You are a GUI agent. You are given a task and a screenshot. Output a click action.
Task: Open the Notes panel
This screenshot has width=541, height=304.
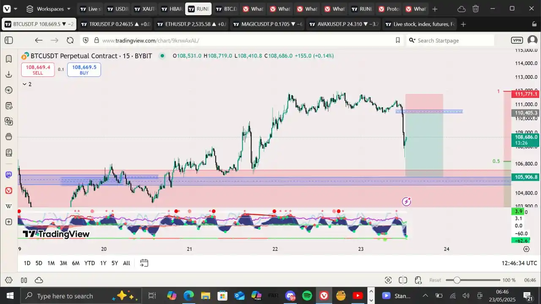pos(8,106)
